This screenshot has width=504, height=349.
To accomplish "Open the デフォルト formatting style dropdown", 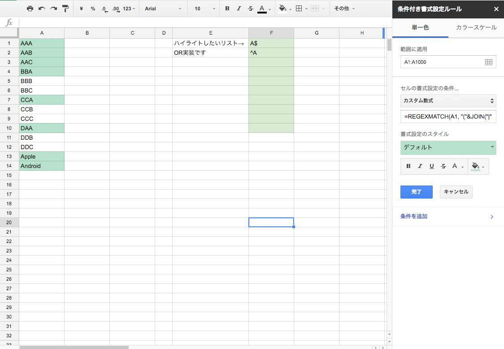I will coord(448,147).
